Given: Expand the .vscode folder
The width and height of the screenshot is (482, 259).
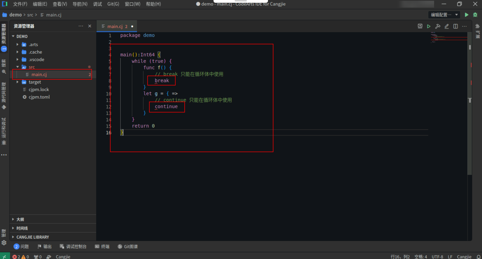Looking at the screenshot, I should pyautogui.click(x=17, y=60).
